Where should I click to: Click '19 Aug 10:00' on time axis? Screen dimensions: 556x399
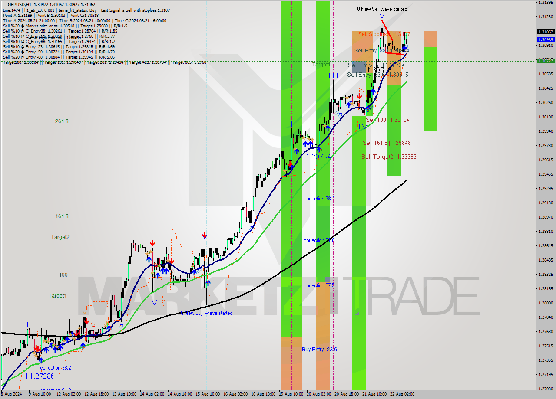[291, 395]
